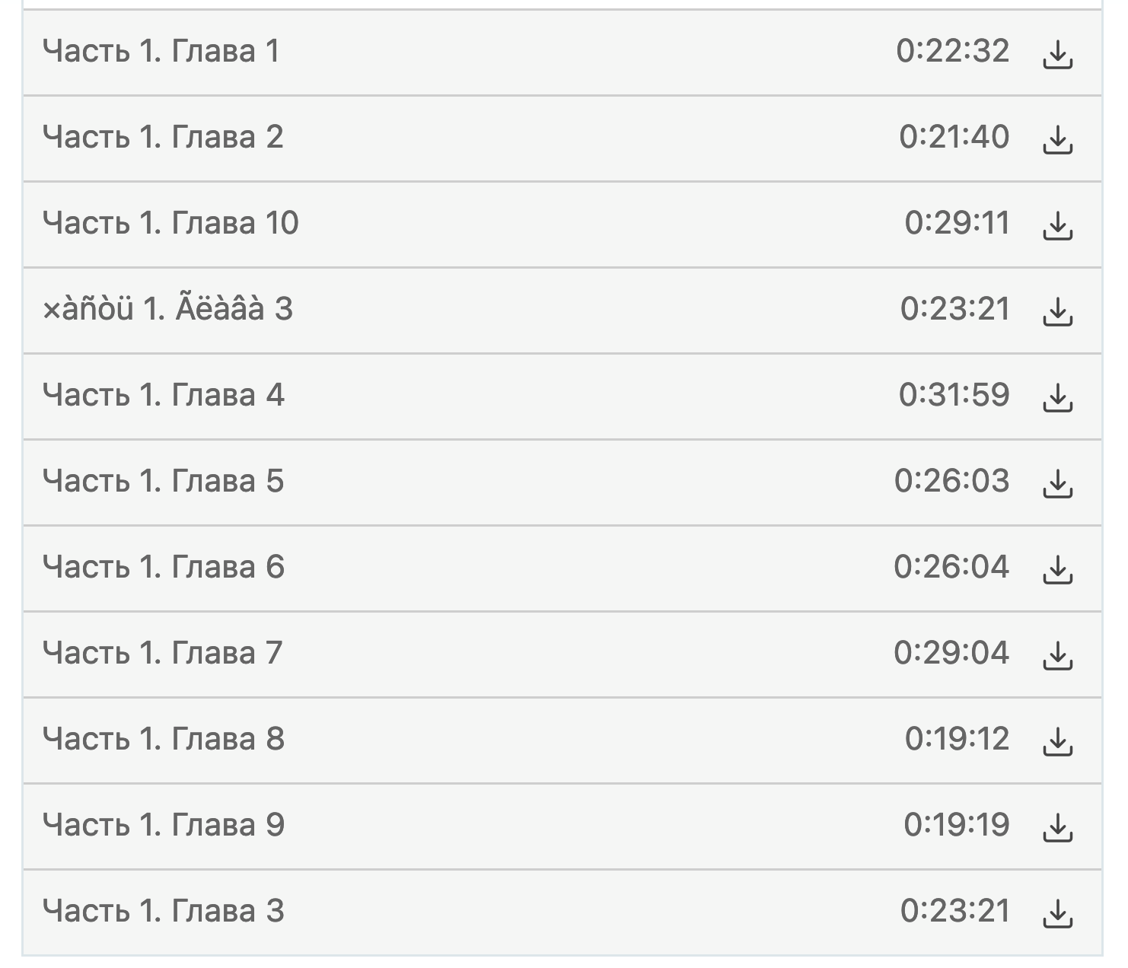Download Часть 1. Глава 5 track
1128x968 pixels.
[1056, 484]
